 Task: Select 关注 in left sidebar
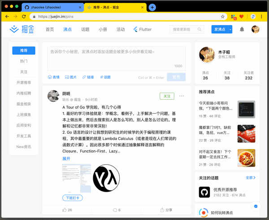[24, 72]
